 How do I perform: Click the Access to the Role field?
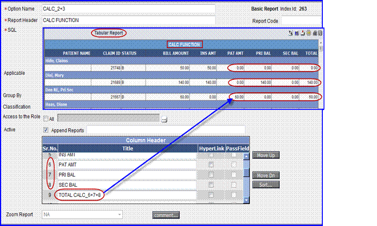pos(108,118)
